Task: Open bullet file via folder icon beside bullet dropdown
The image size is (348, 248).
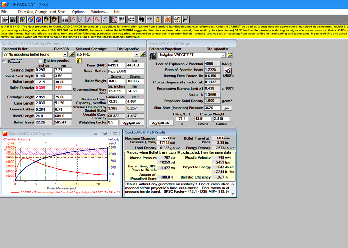Action: click(x=72, y=54)
